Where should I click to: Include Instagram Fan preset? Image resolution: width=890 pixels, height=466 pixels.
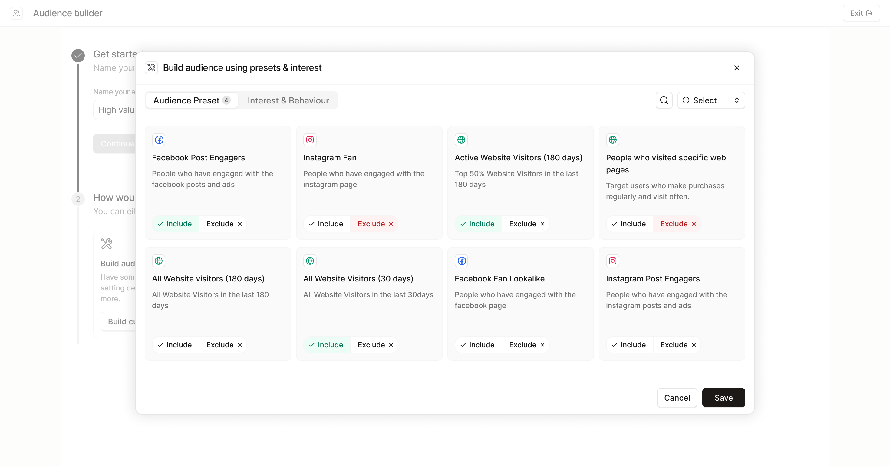click(x=327, y=224)
